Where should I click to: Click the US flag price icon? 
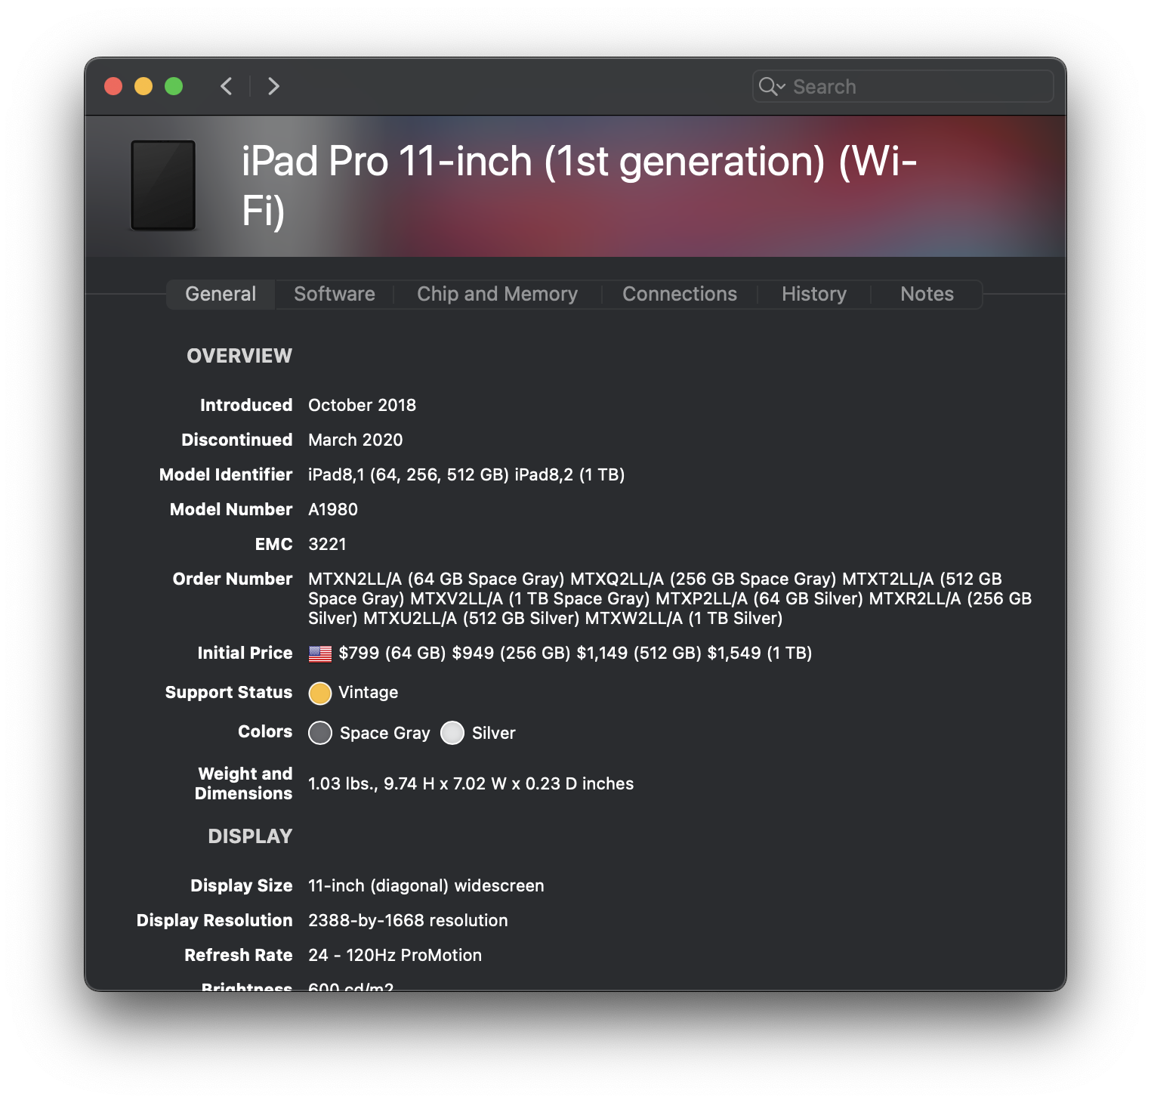[320, 653]
